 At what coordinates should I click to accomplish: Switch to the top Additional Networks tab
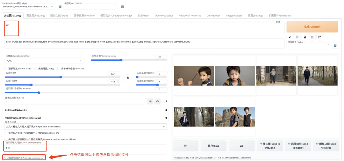pos(190,16)
